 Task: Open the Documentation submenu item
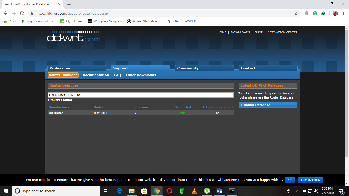pos(96,75)
